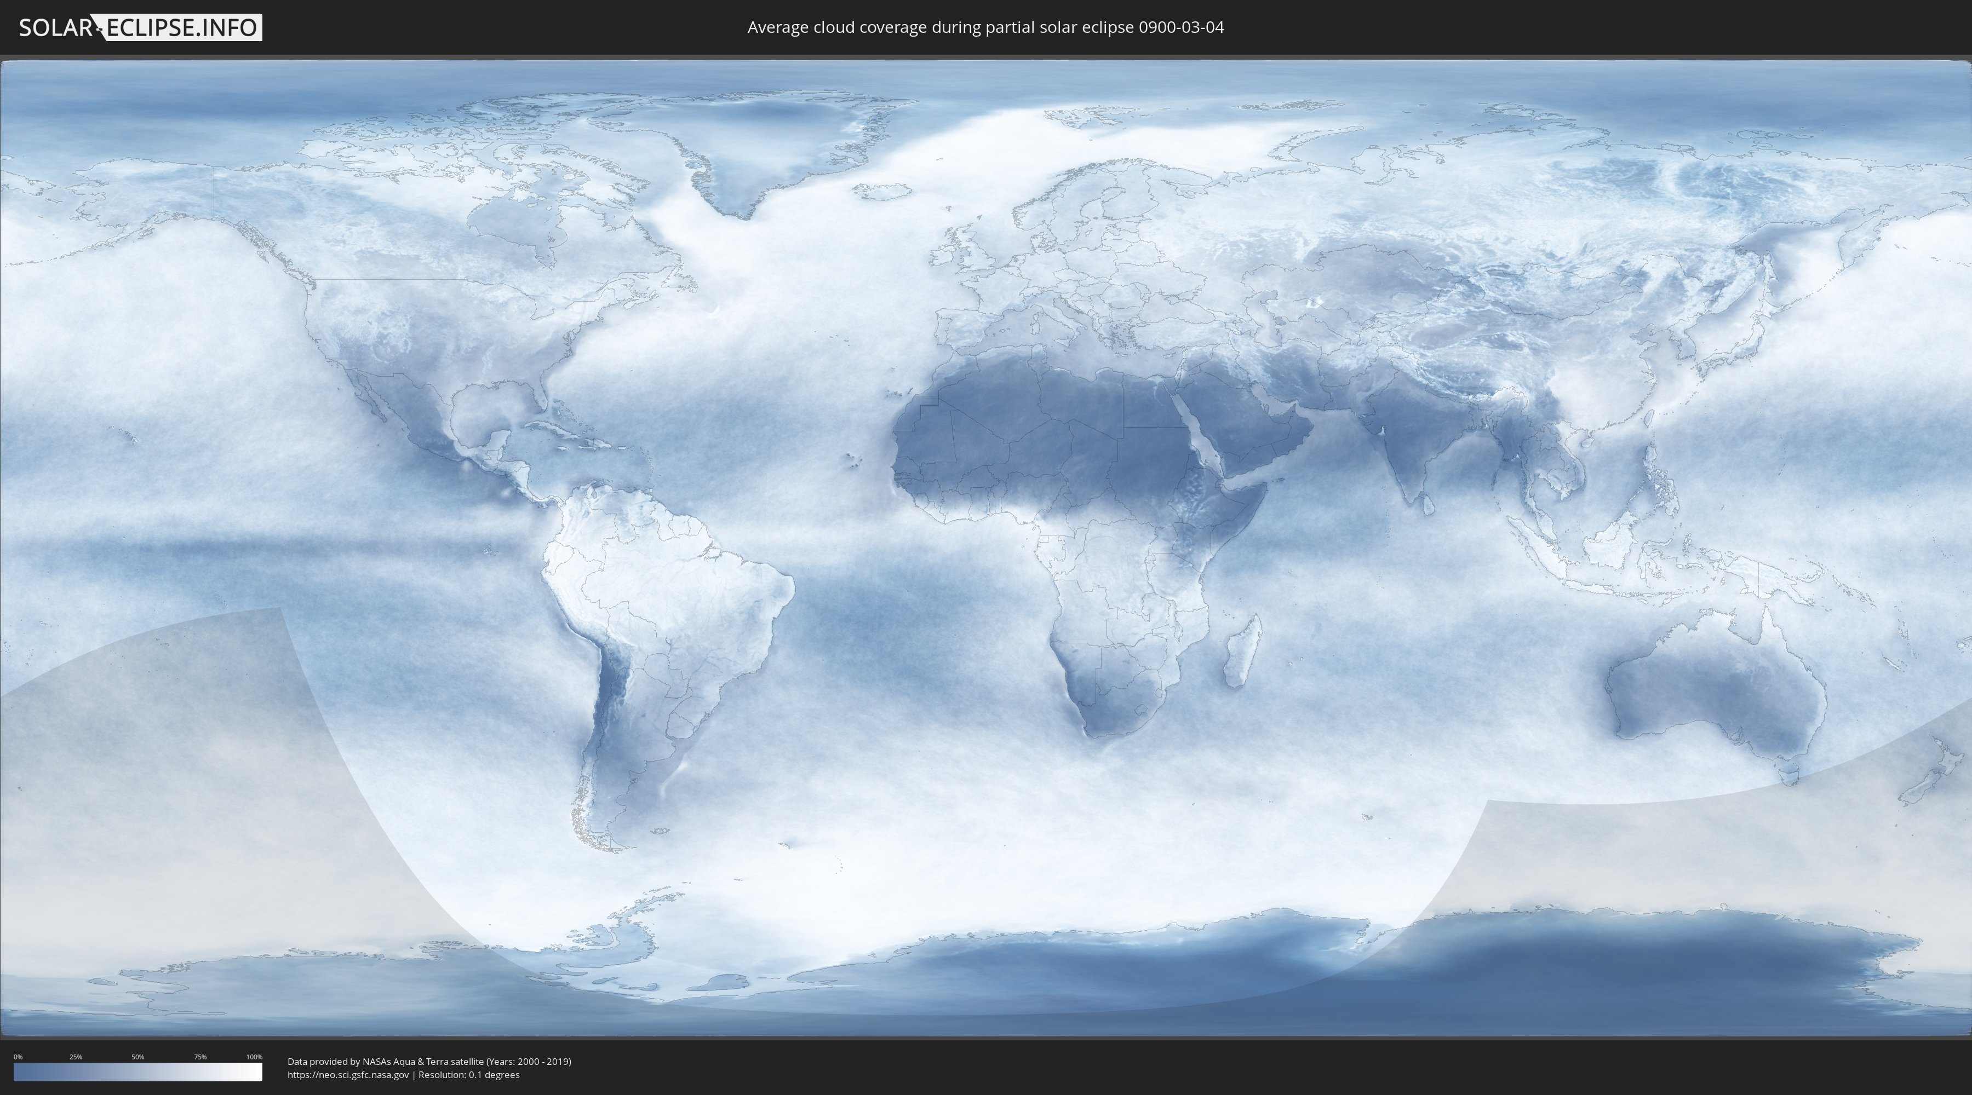Click the cloud coverage world map image
1972x1095 pixels.
click(x=986, y=548)
